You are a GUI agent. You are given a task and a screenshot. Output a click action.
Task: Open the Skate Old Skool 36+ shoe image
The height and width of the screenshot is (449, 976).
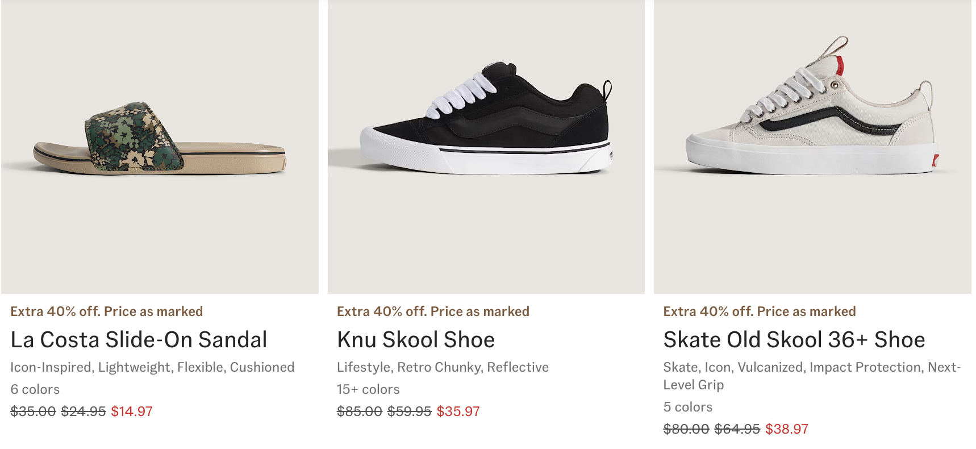812,147
